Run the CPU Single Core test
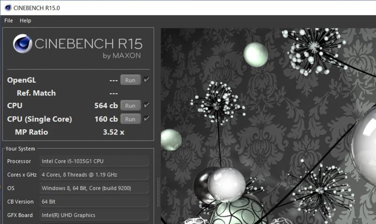 (131, 119)
